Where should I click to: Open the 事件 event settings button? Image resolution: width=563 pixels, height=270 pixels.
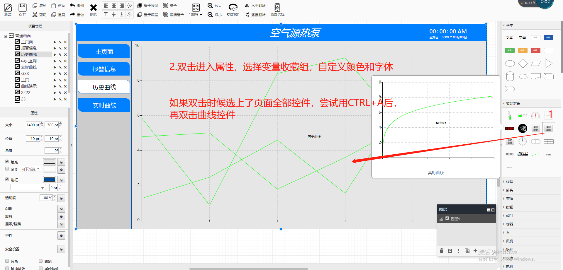61,236
